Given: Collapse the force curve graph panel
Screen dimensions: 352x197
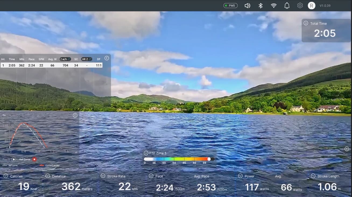Looking at the screenshot, I should coord(75,115).
